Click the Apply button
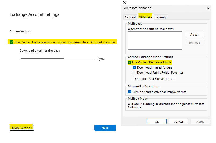 pyautogui.click(x=200, y=121)
